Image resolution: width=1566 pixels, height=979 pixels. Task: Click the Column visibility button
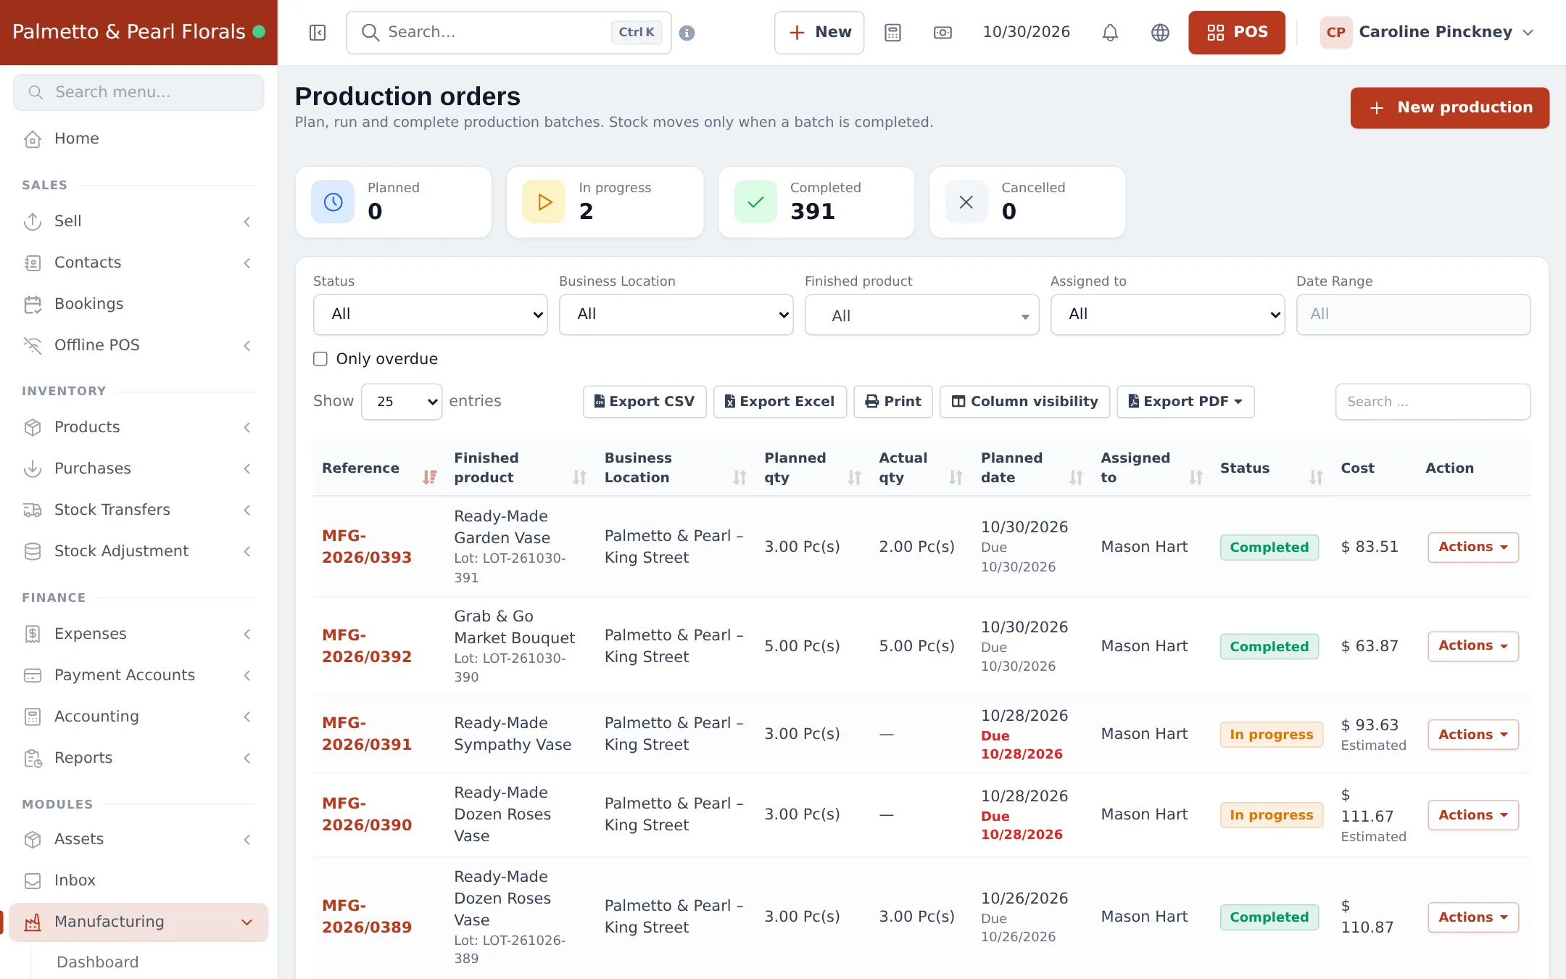coord(1024,401)
